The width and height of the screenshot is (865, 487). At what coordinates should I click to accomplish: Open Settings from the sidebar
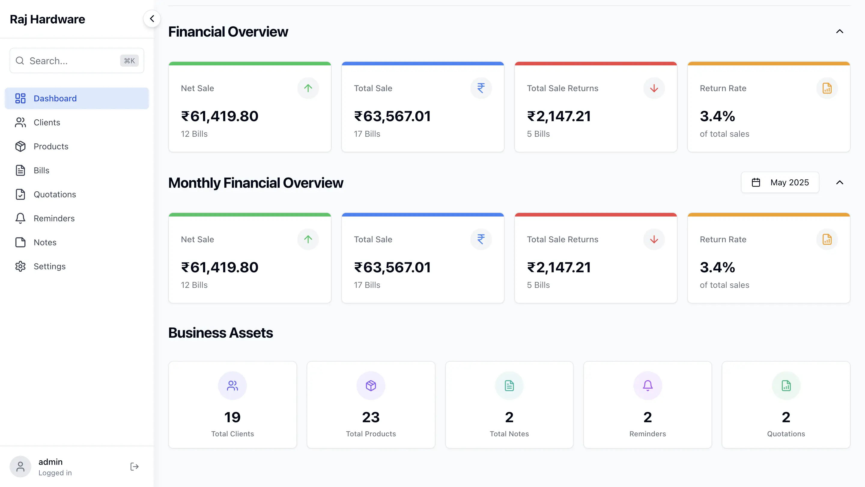click(x=49, y=267)
